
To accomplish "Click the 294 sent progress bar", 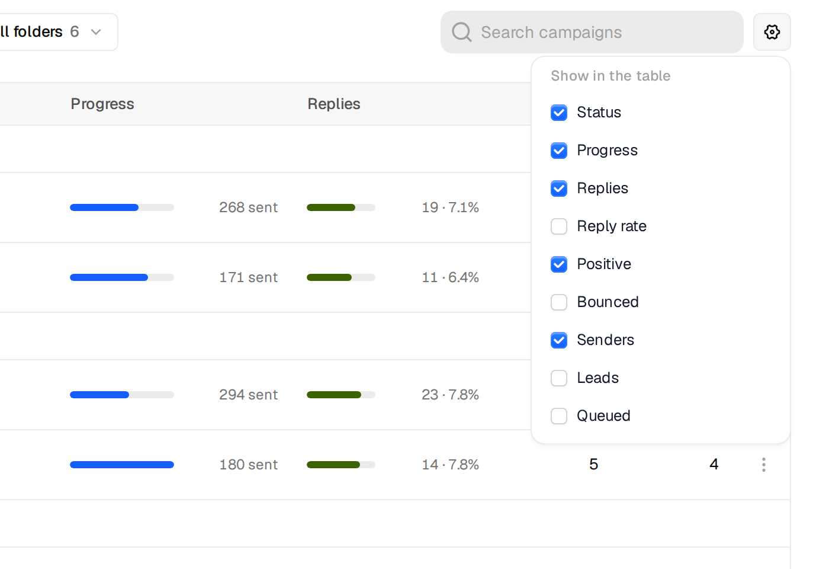I will (x=122, y=395).
